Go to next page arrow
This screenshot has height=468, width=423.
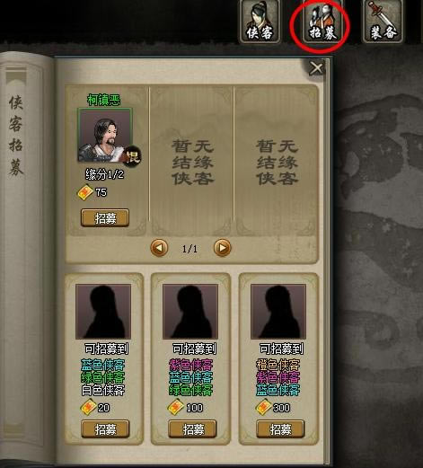tap(222, 248)
